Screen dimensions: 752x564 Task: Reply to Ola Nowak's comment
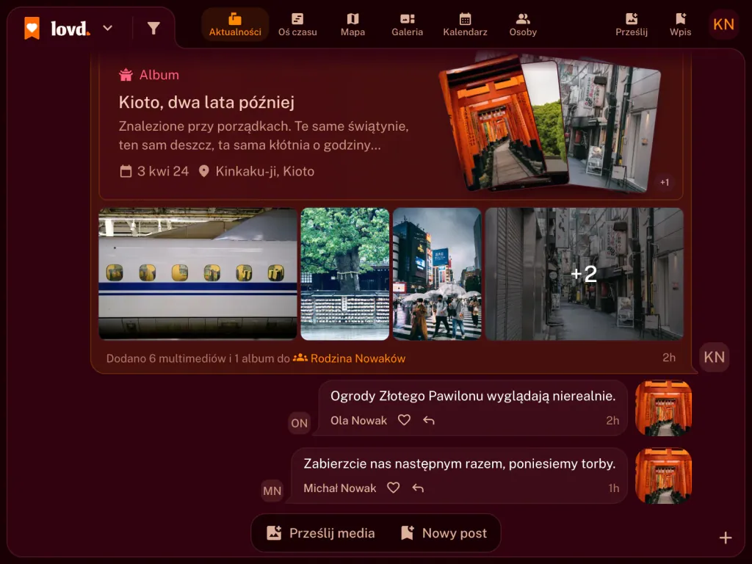(x=429, y=421)
